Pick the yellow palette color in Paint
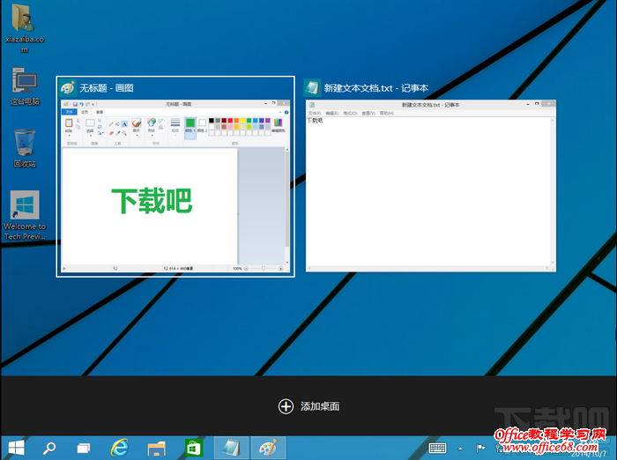 click(242, 121)
